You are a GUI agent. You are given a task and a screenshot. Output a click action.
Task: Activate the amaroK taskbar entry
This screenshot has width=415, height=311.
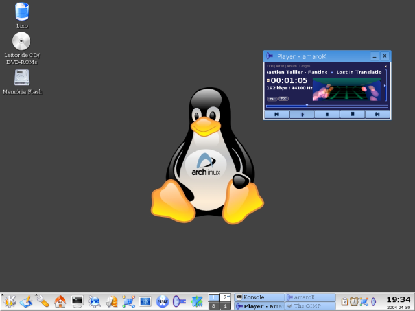[310, 297]
